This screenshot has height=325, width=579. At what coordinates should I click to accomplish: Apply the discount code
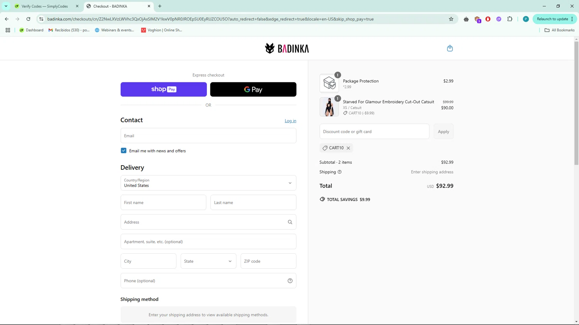click(444, 132)
